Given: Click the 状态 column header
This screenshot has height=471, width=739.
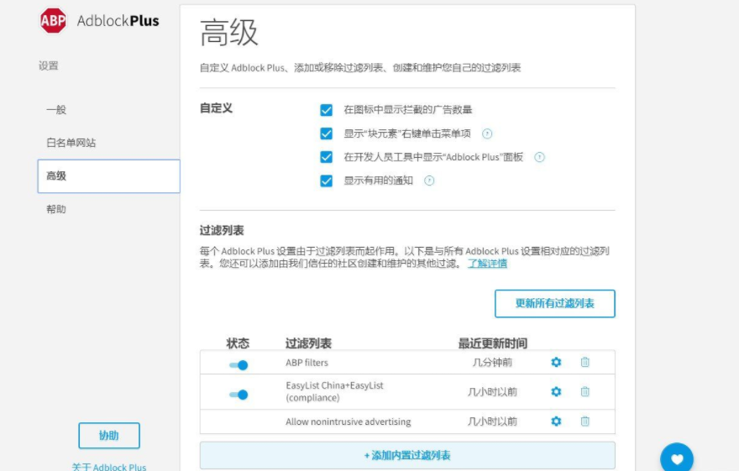Looking at the screenshot, I should point(238,343).
